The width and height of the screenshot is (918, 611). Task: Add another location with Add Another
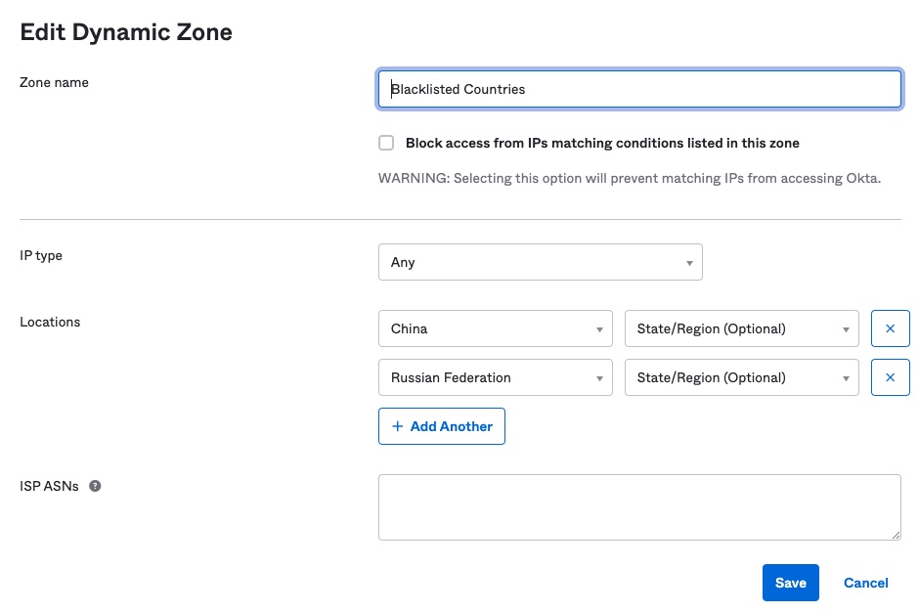click(x=442, y=426)
